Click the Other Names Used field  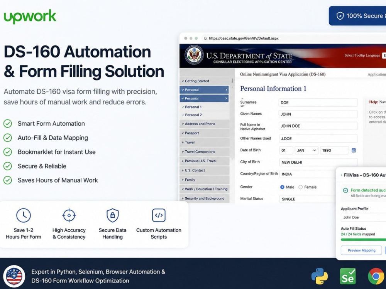[318, 139]
